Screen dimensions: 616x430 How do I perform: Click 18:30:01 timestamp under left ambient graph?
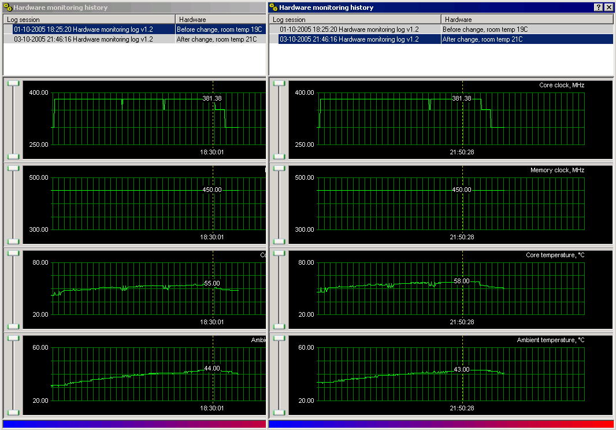pyautogui.click(x=211, y=408)
